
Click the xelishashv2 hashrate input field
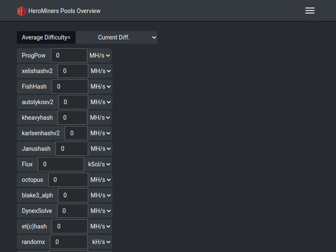click(x=73, y=71)
